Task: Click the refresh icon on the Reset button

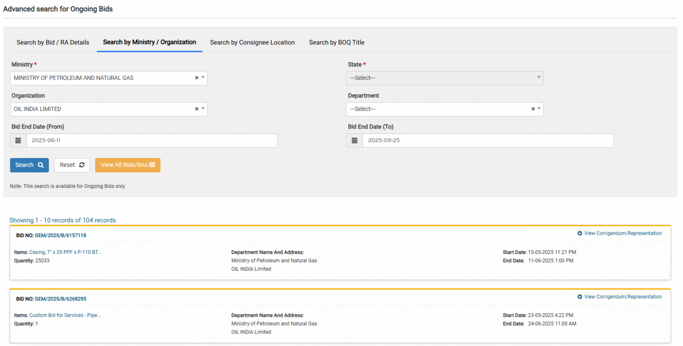Action: pyautogui.click(x=81, y=165)
